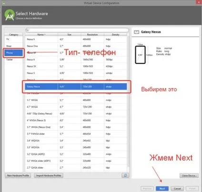This screenshot has width=202, height=192.
Task: Click the device search input field
Action: [77, 30]
